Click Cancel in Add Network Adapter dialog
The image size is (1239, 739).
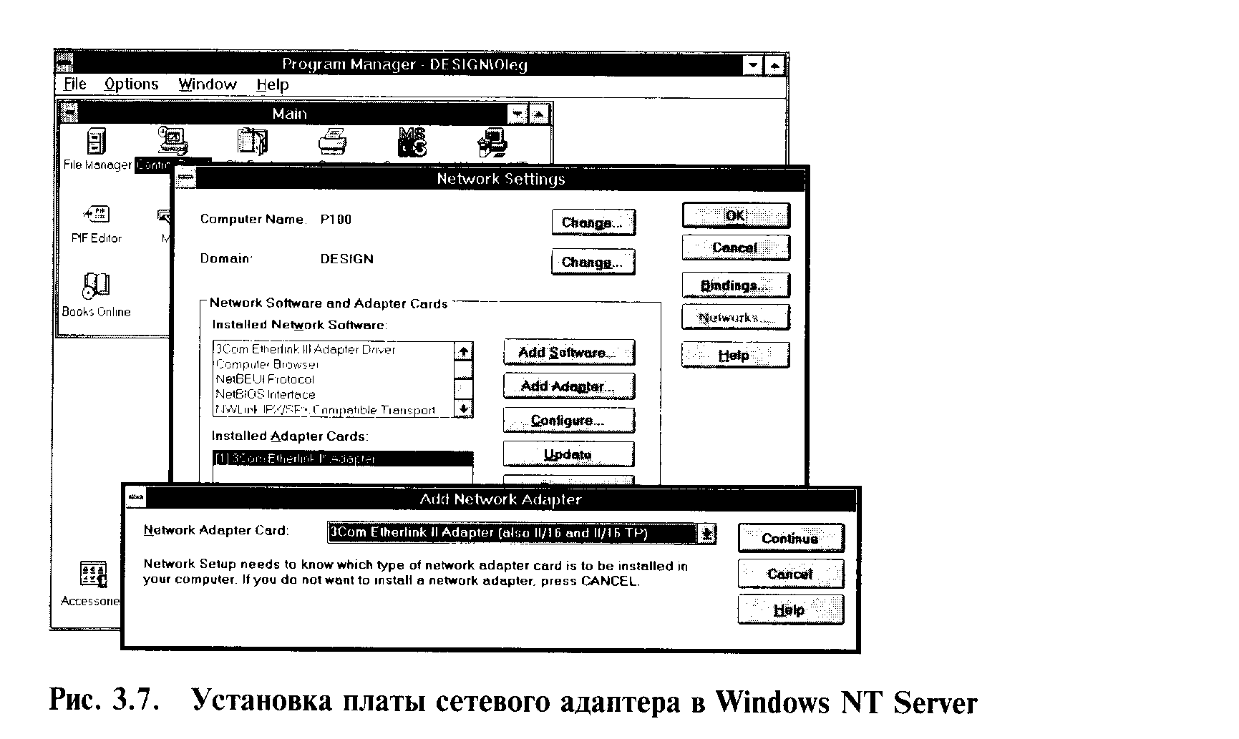pos(790,574)
